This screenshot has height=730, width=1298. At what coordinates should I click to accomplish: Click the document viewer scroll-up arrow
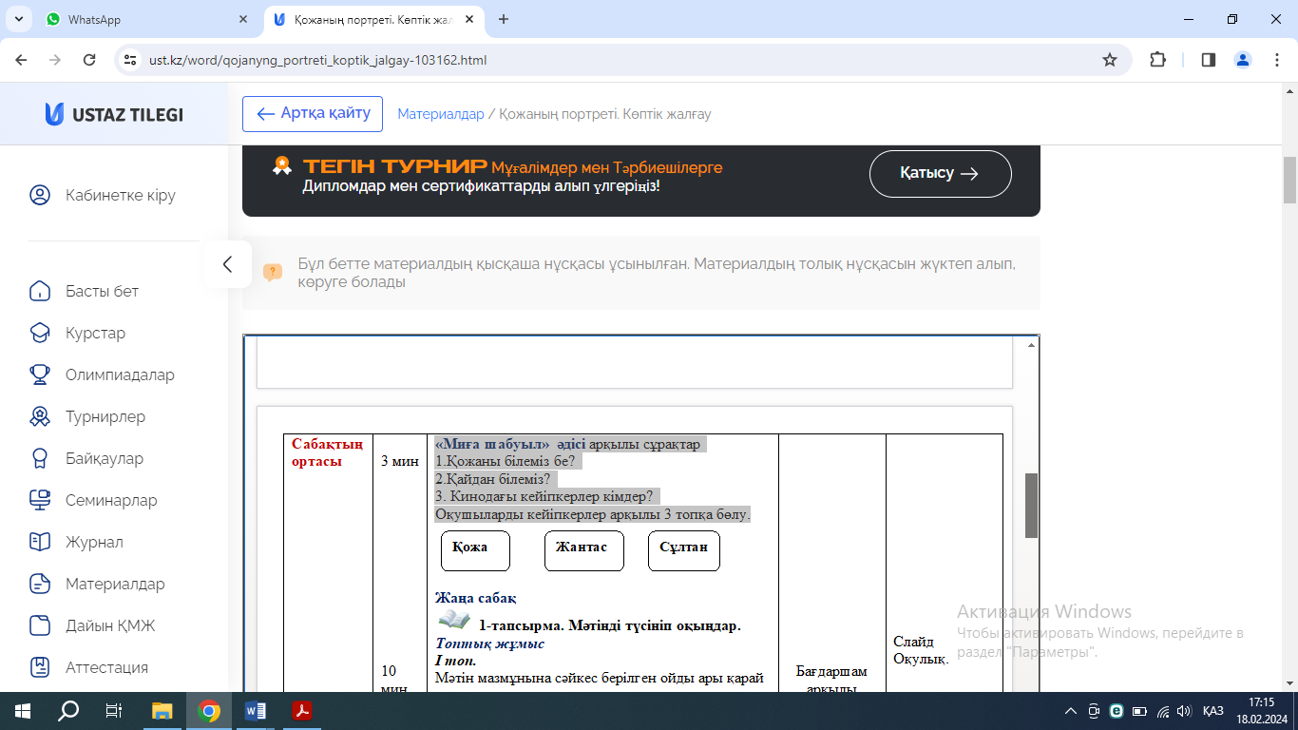click(1031, 345)
